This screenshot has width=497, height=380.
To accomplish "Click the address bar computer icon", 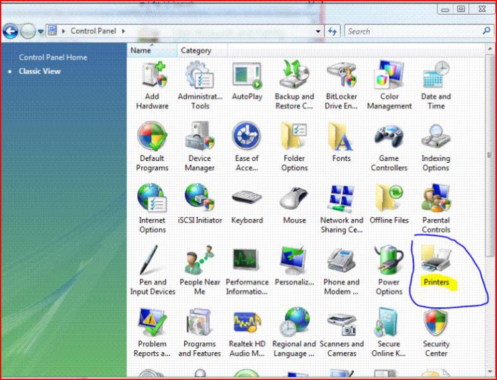I will pos(52,31).
